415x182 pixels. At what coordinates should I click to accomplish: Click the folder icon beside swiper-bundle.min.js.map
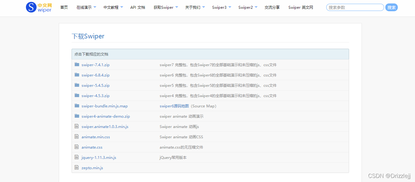(77, 106)
